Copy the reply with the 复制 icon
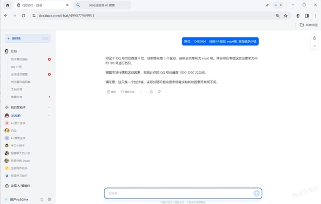321x204 pixels. coord(111,92)
